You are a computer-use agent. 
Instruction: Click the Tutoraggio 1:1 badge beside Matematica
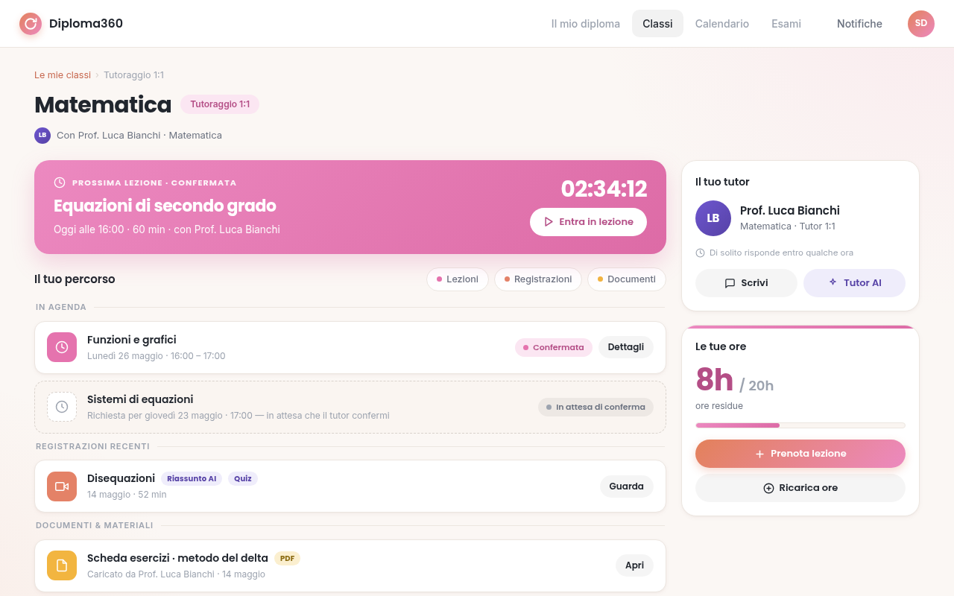(x=220, y=104)
